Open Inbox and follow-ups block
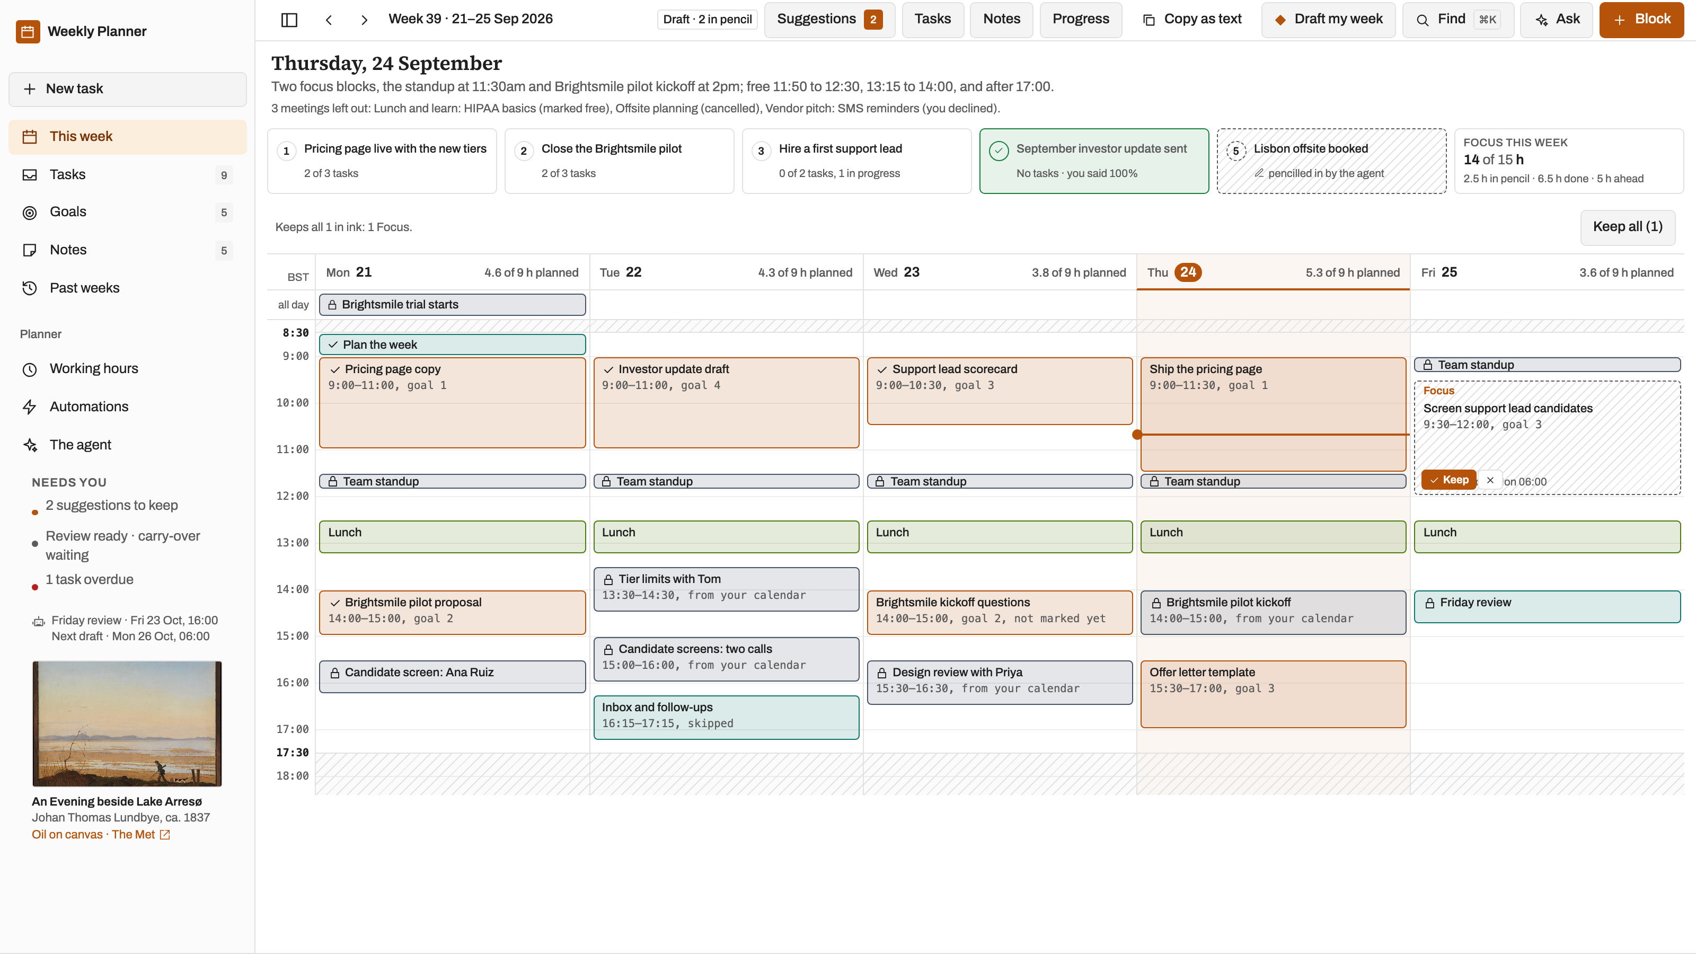This screenshot has height=954, width=1696. coord(726,717)
